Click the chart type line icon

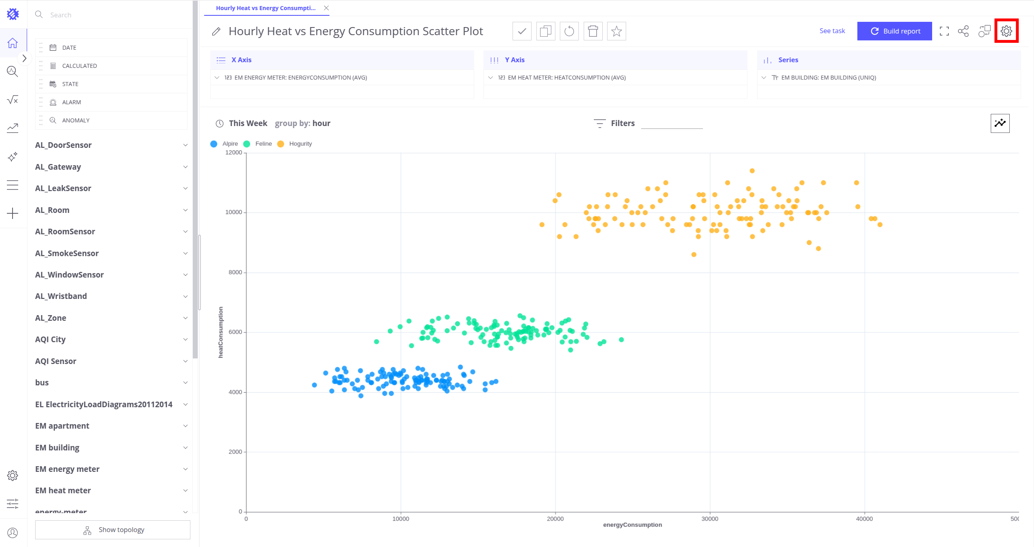click(x=1000, y=123)
